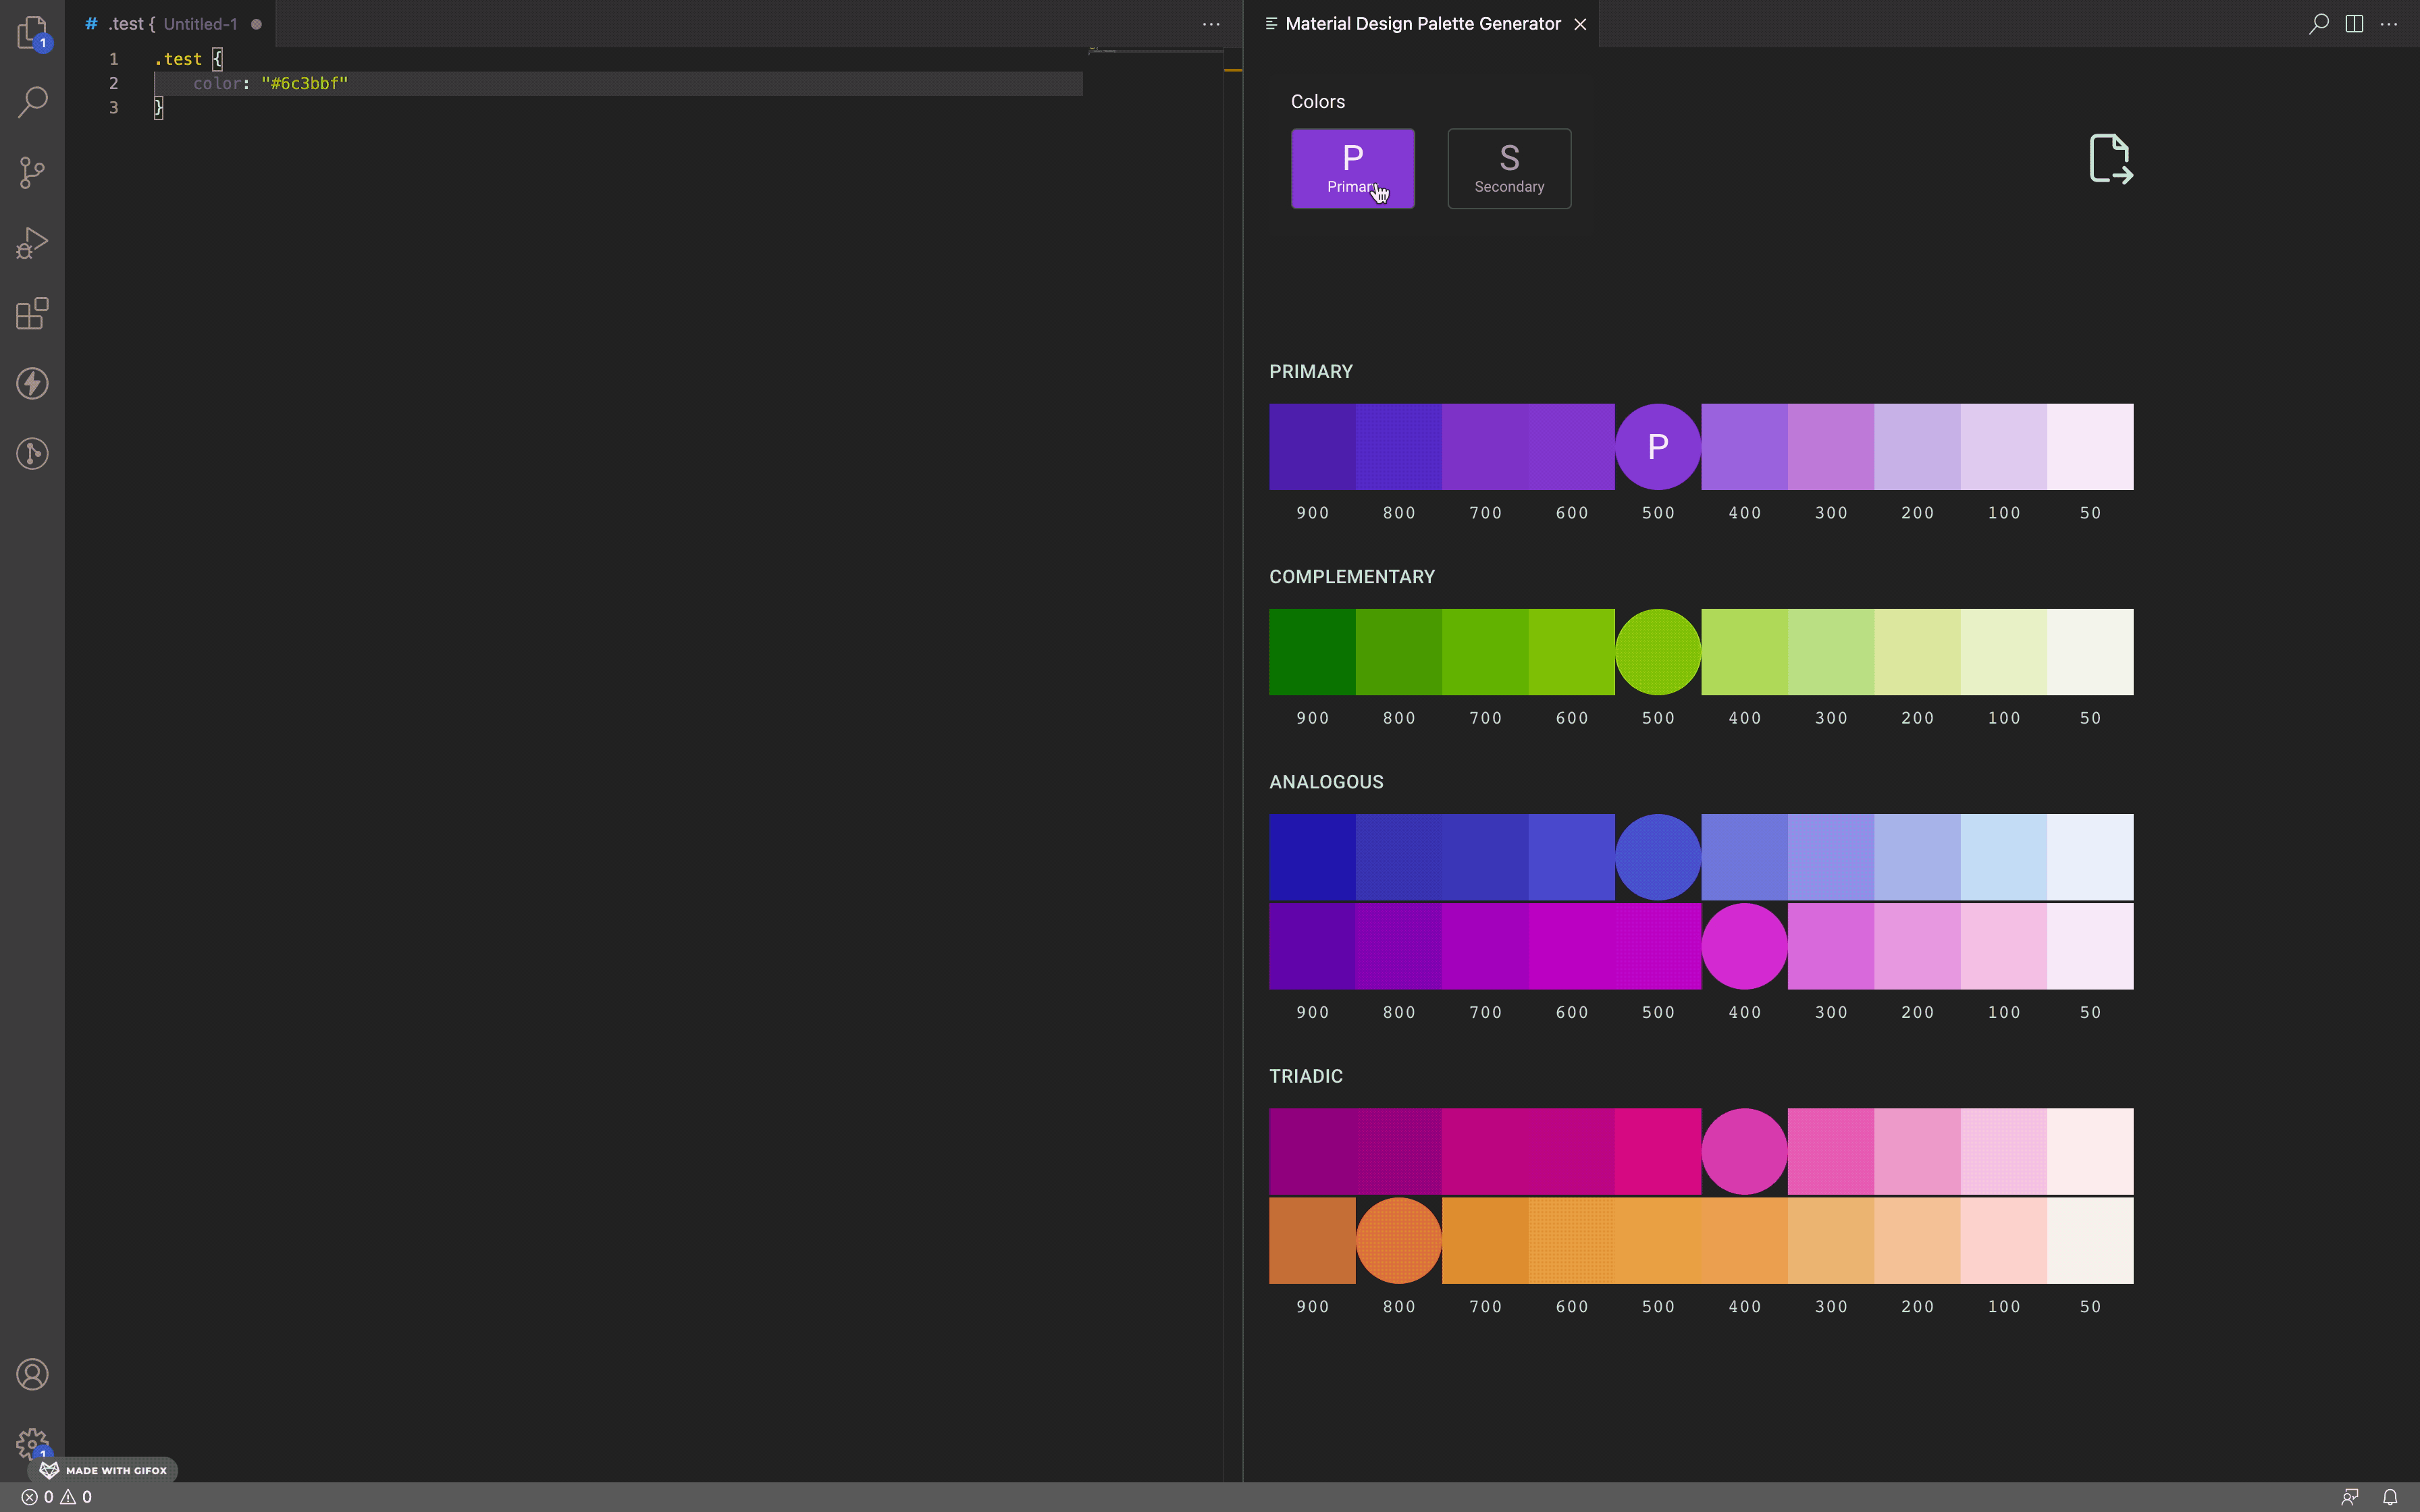Click errors and warnings count in status bar
Screen dimensions: 2420x1512
(x=57, y=1497)
